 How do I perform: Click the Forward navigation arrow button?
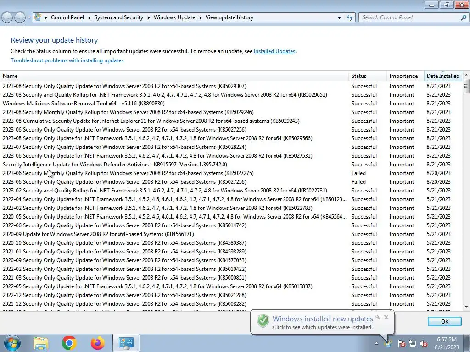pos(20,18)
